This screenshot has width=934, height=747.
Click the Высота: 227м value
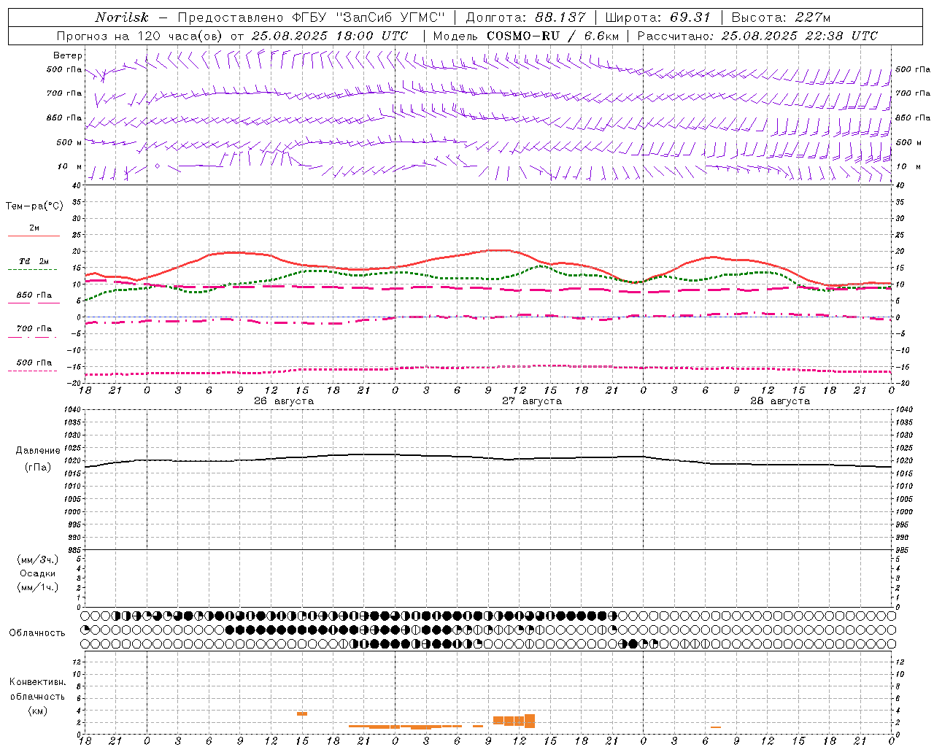coord(781,18)
